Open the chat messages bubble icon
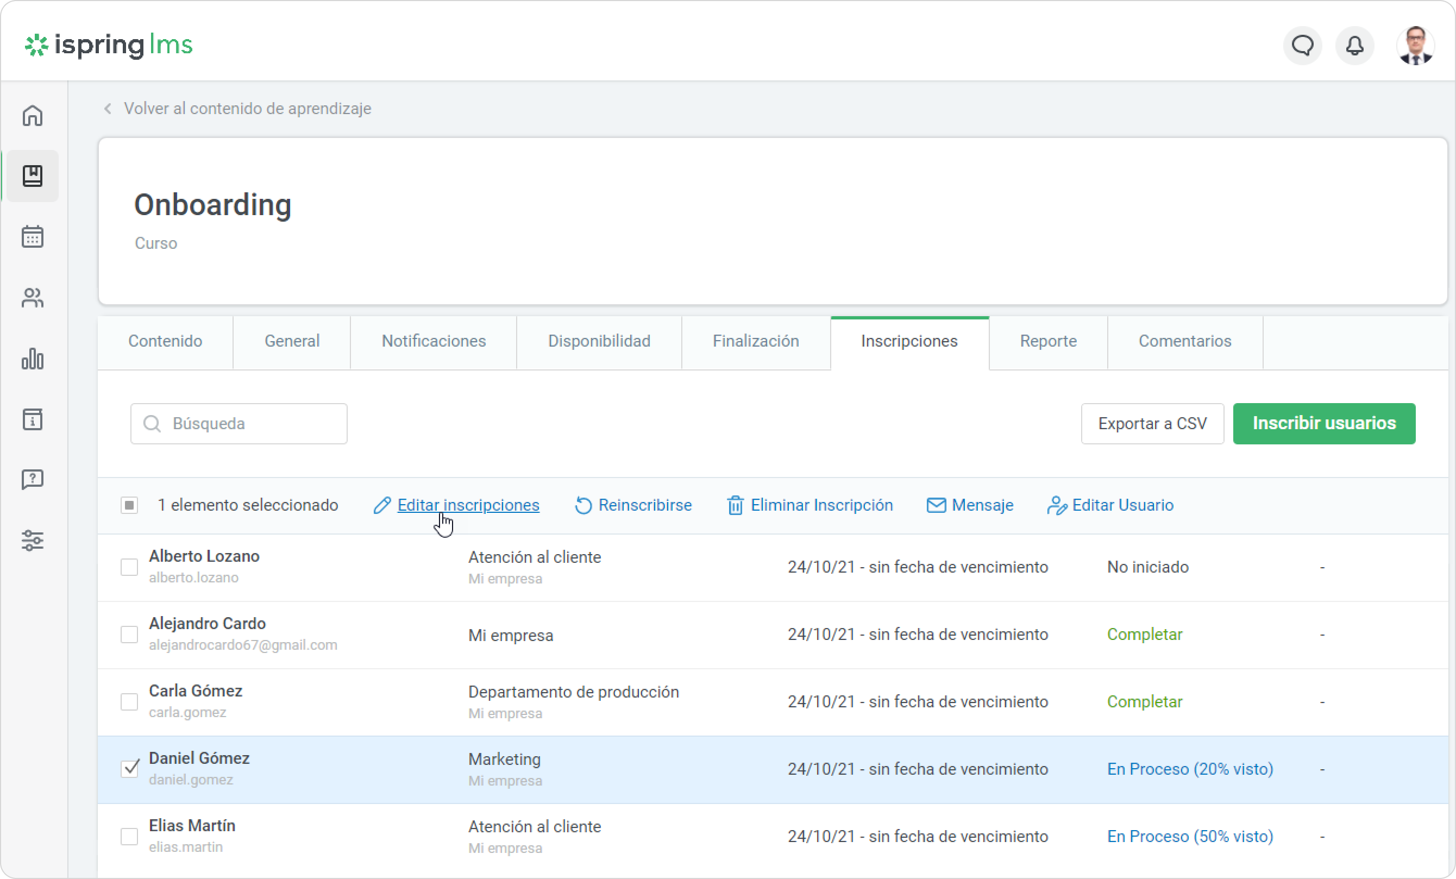The image size is (1456, 879). pos(1302,46)
